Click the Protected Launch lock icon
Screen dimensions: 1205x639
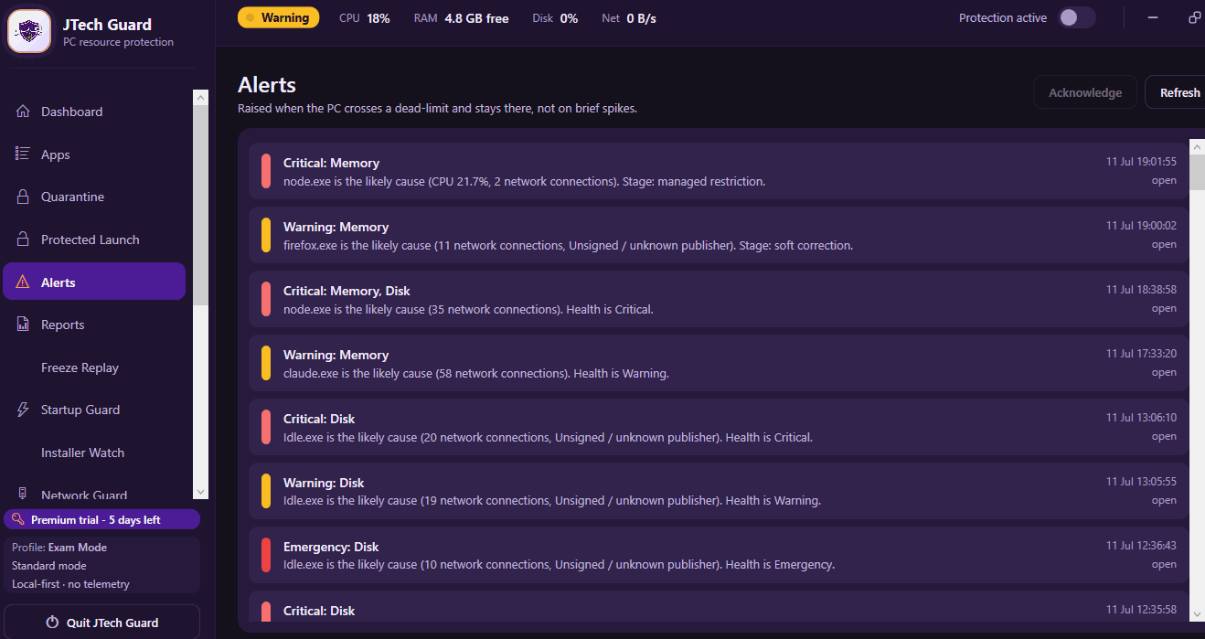click(x=23, y=240)
